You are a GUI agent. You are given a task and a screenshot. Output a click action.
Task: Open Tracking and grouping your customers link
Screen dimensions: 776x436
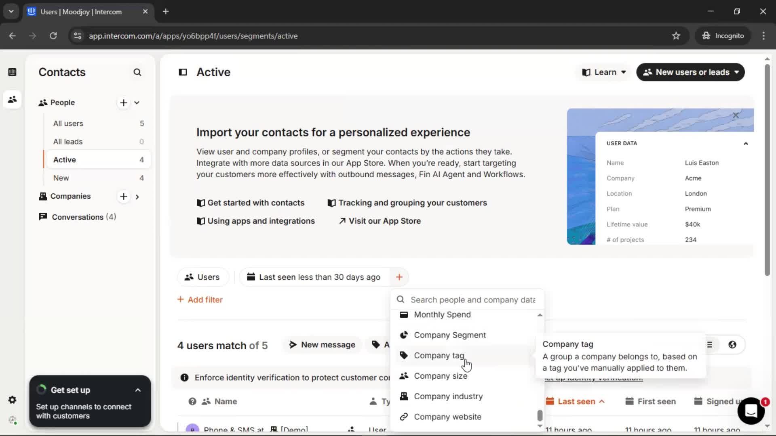tap(407, 203)
